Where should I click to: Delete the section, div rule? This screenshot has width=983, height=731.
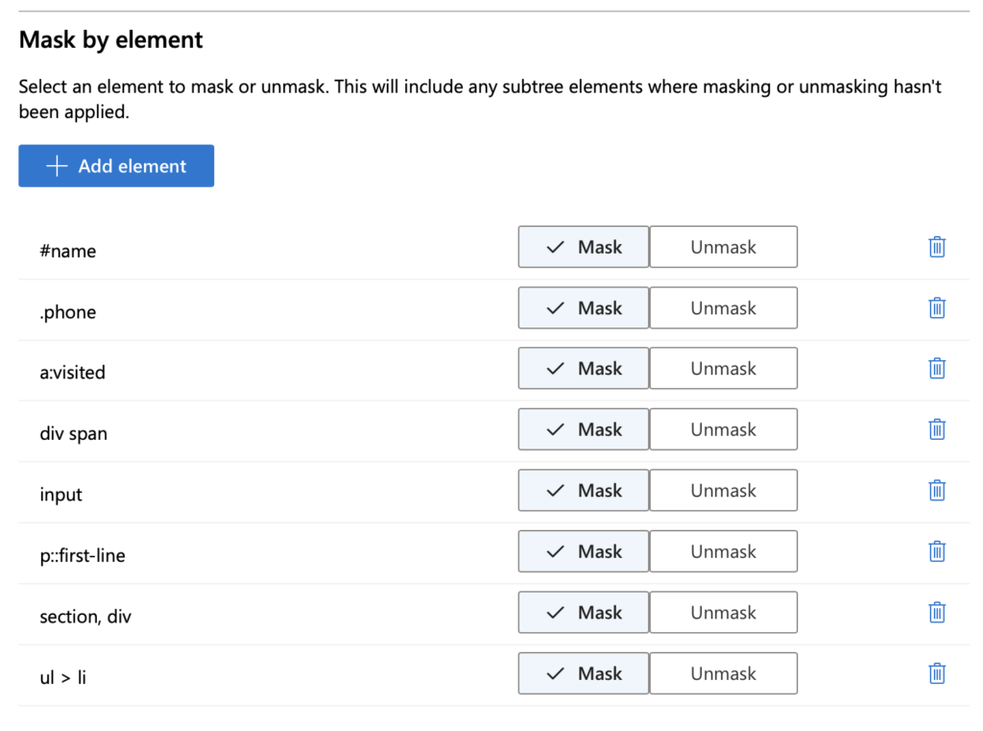pos(937,613)
